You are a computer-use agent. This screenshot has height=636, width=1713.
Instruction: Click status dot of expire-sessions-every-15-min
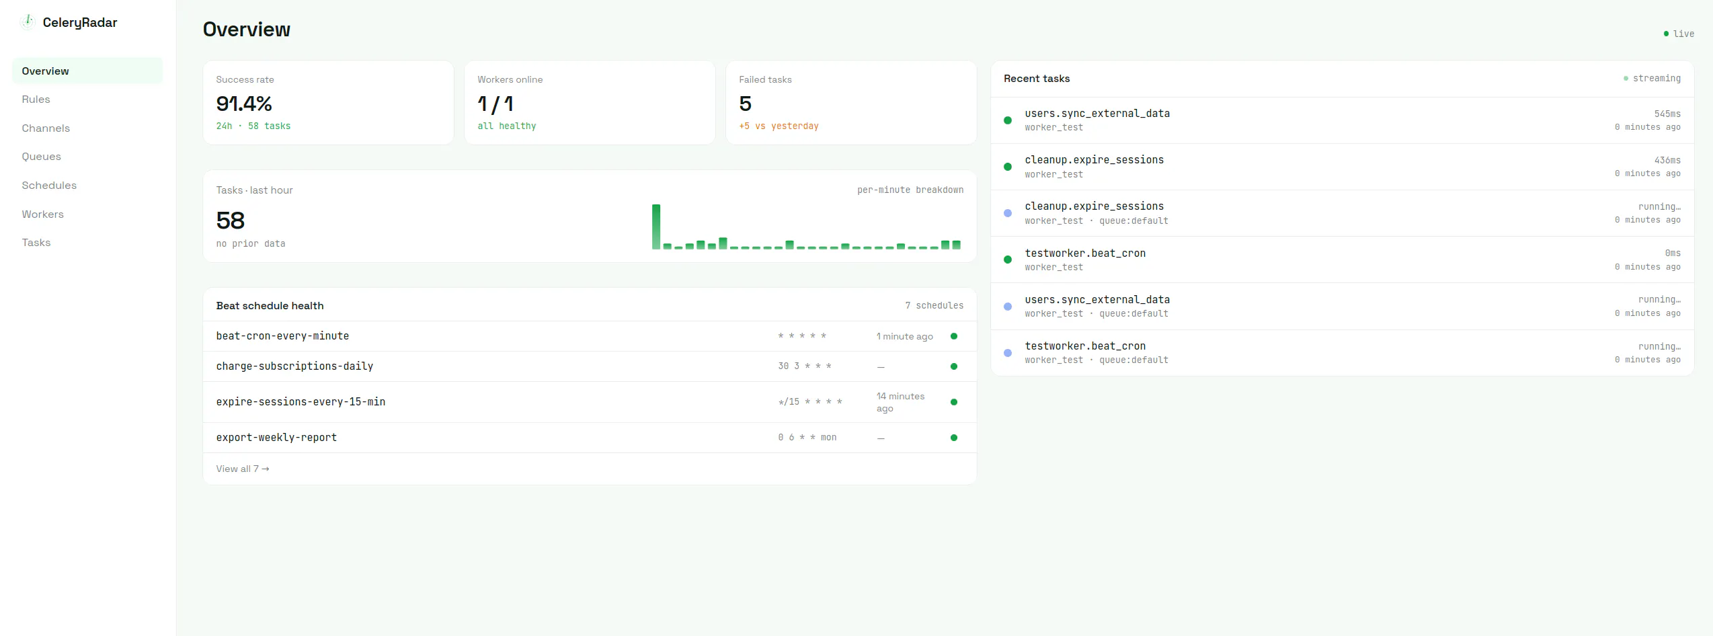click(953, 402)
